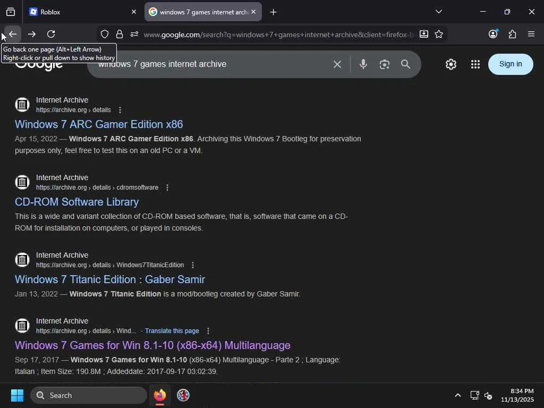Click archive.org › details › Windows7TitanicEdition URL text
This screenshot has width=544, height=408.
coord(110,265)
